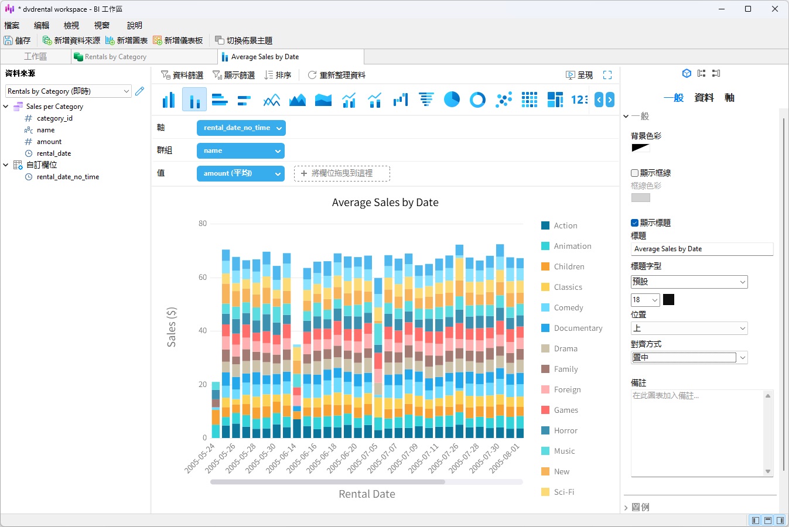Screen dimensions: 789x527
Task: Click the fullscreen icon beside 呈現
Action: tap(607, 74)
